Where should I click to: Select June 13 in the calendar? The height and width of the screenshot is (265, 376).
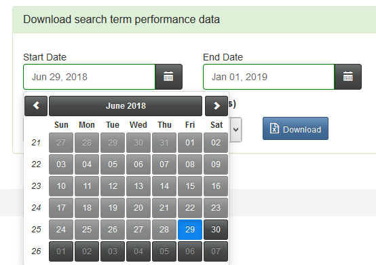138,186
